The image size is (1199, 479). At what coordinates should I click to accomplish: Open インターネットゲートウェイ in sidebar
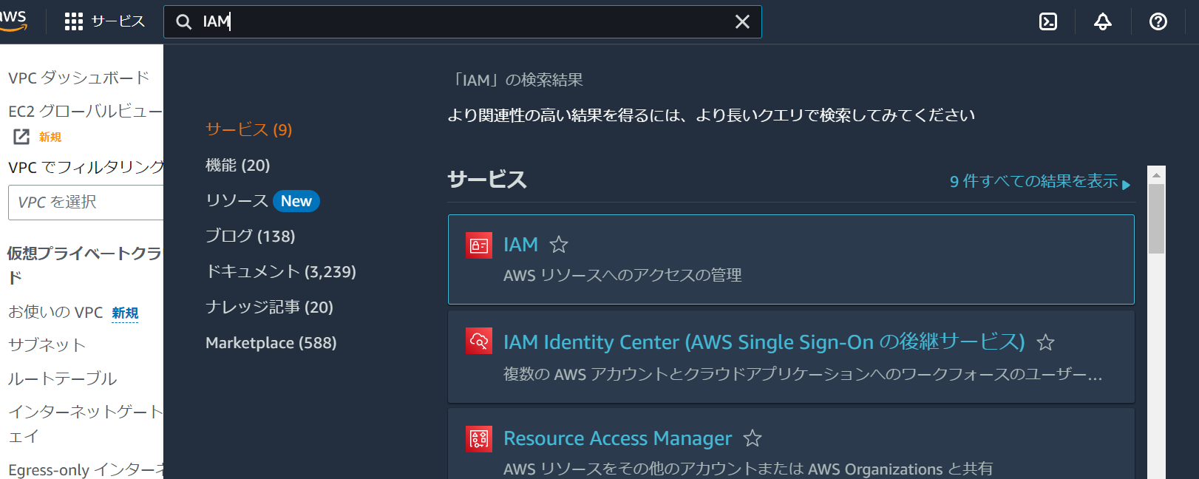[85, 424]
